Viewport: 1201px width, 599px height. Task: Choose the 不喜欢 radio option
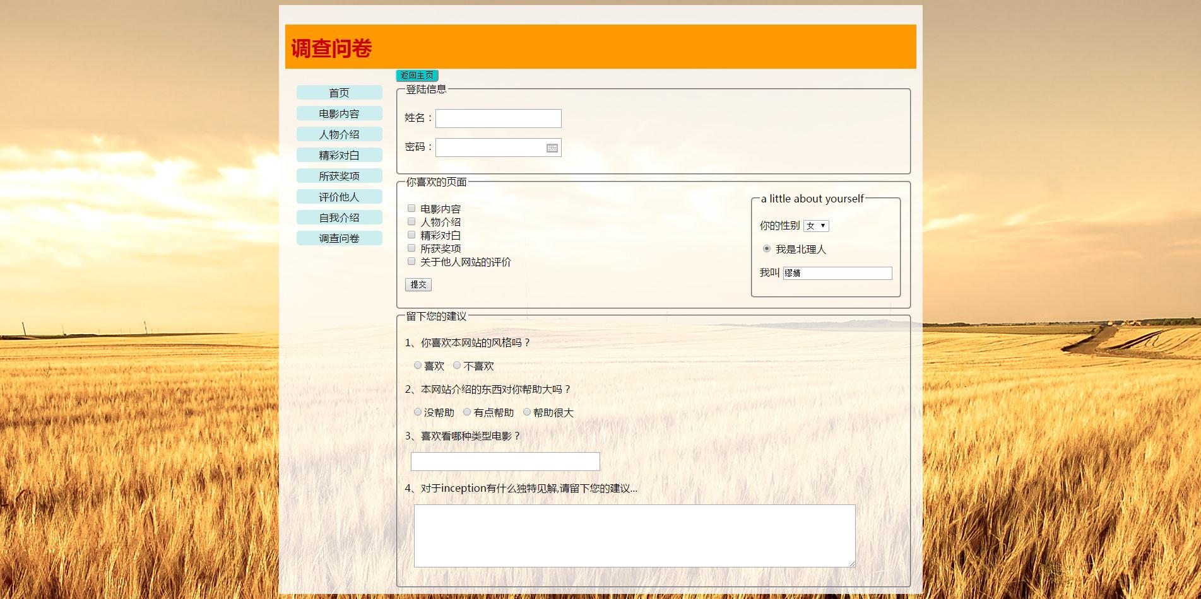coord(457,365)
